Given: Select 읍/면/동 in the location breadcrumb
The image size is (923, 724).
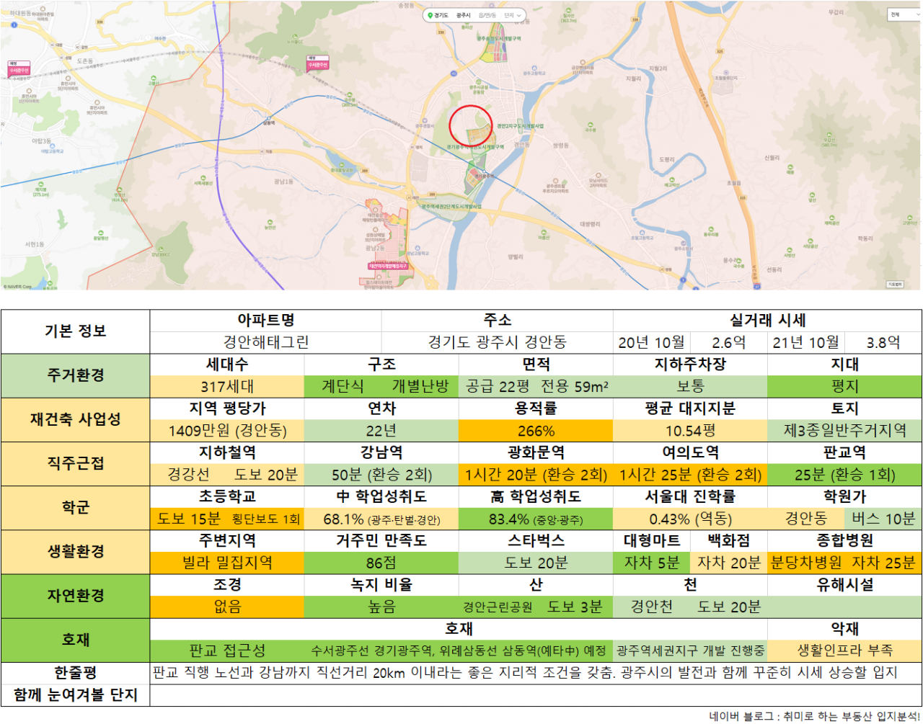Looking at the screenshot, I should tap(487, 15).
